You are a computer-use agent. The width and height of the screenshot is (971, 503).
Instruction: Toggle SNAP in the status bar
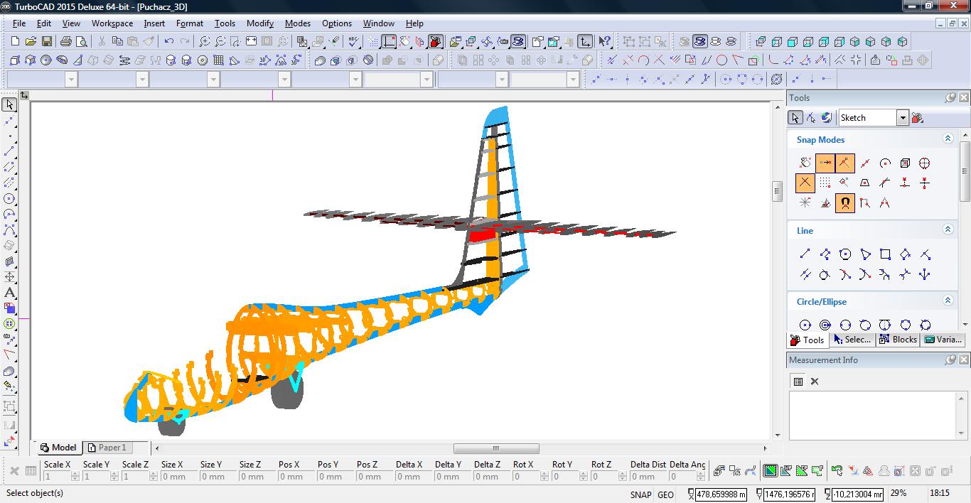(x=640, y=494)
